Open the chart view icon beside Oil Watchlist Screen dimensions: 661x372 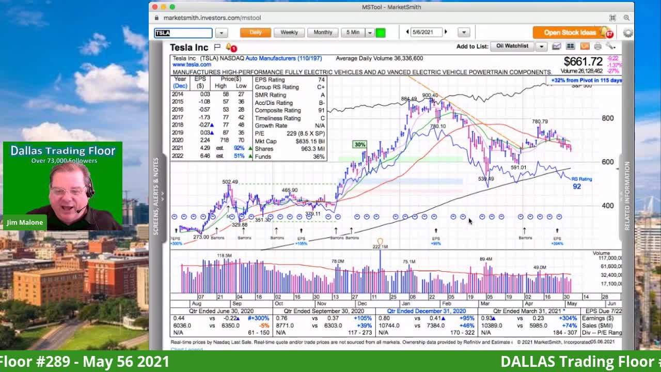tap(556, 47)
